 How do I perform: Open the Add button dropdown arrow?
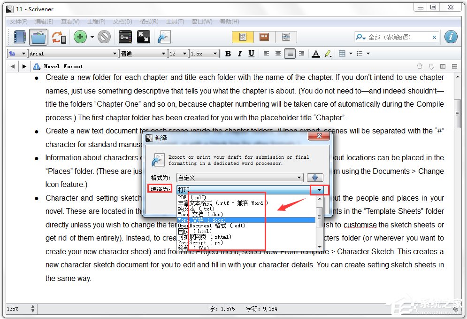(92, 37)
